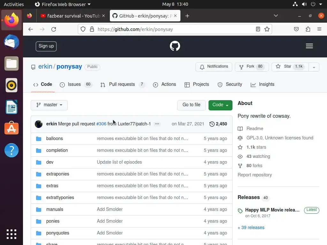Click the dev folder icon

39,162
